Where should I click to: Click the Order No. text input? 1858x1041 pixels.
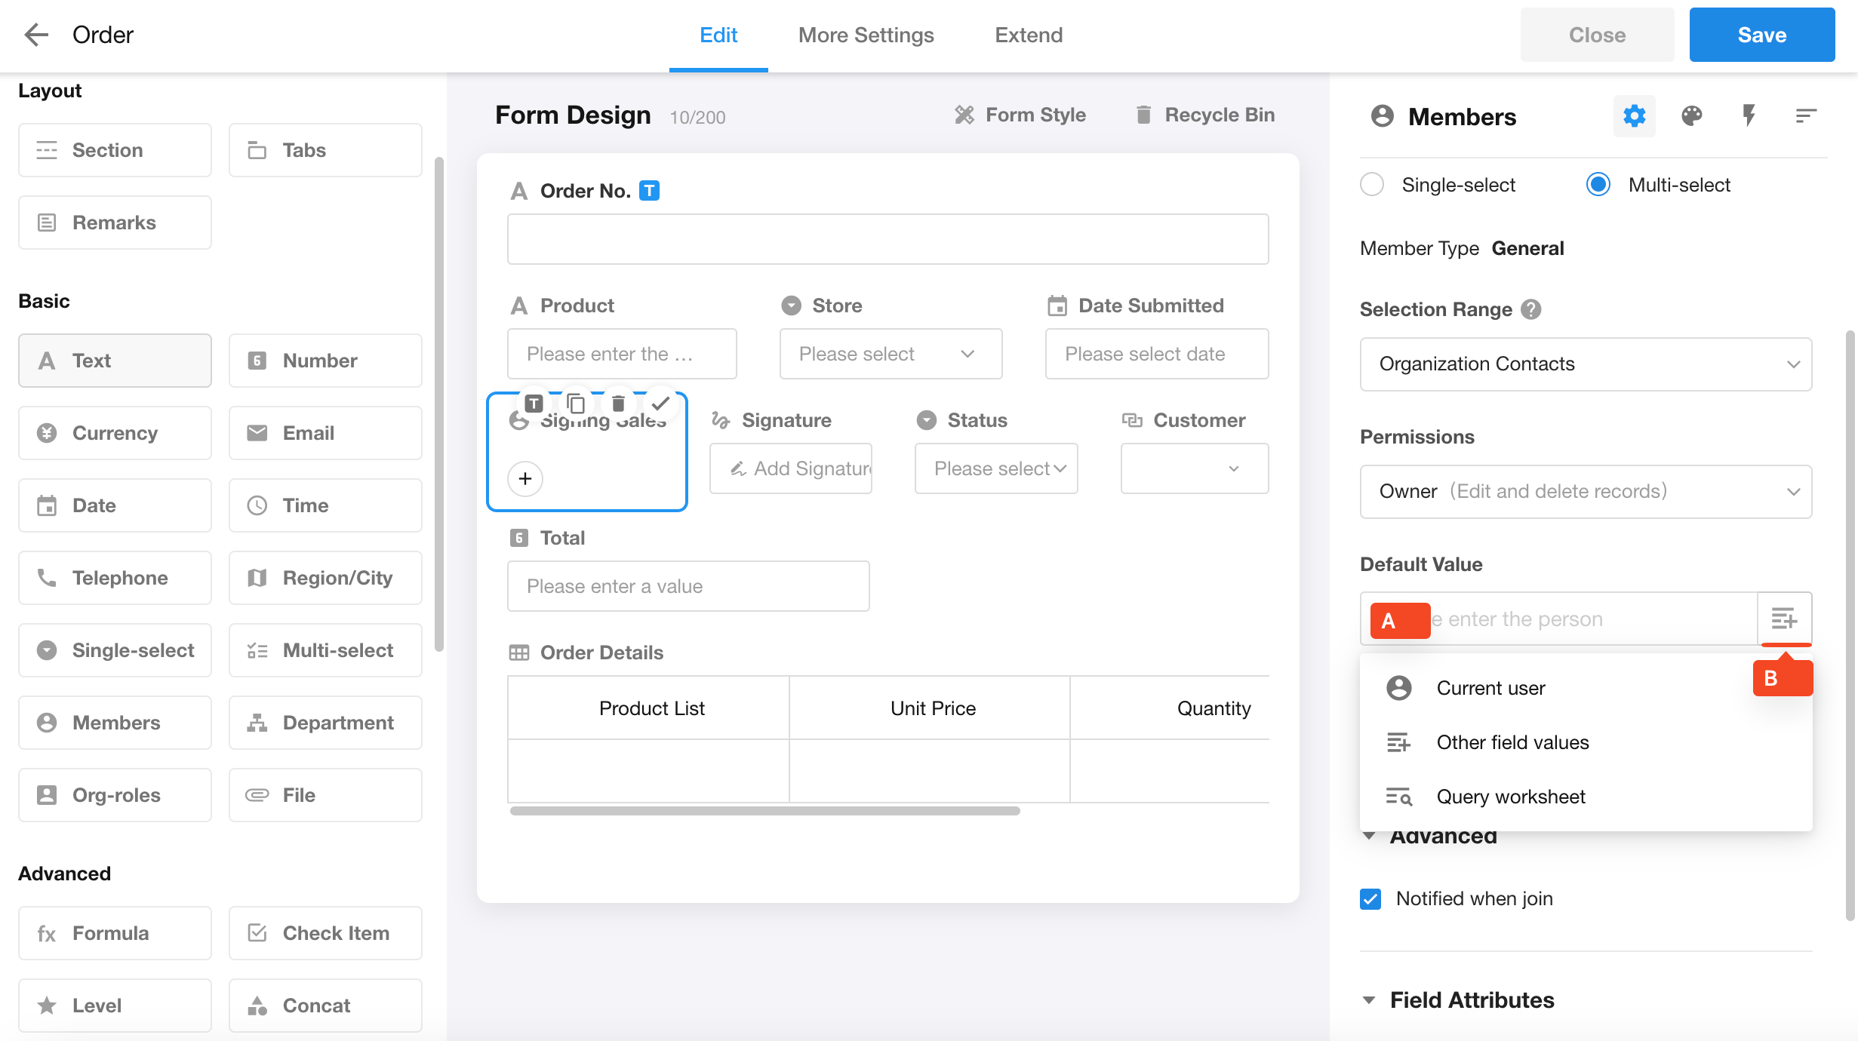tap(887, 239)
